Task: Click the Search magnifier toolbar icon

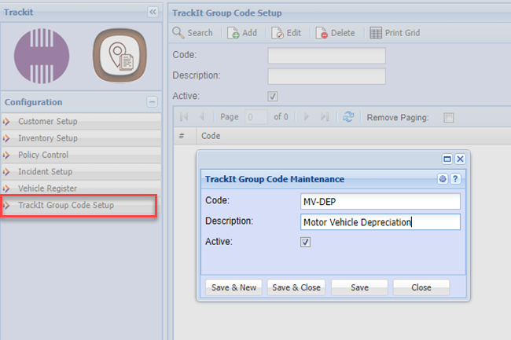Action: [179, 33]
